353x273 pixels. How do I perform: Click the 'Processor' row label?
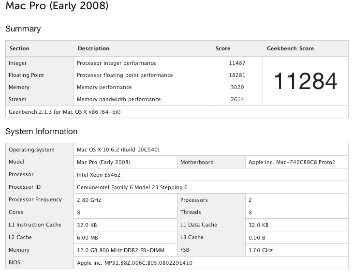pyautogui.click(x=21, y=174)
